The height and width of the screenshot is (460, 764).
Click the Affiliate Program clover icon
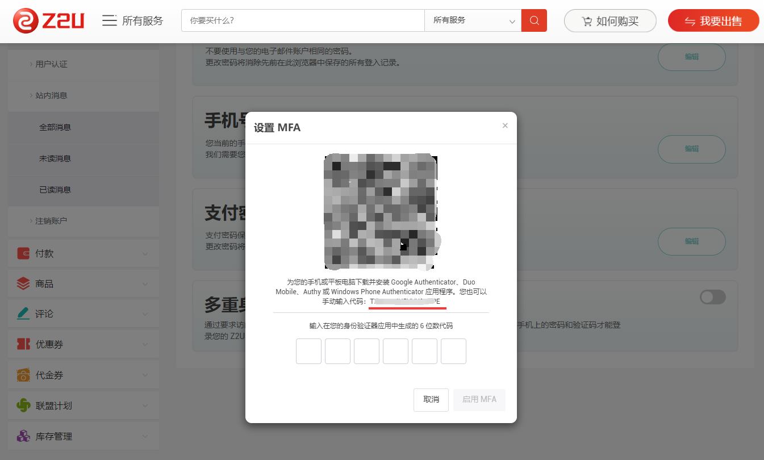[23, 405]
